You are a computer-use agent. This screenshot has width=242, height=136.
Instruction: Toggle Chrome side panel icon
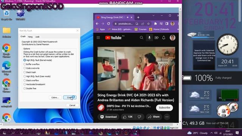click(x=167, y=23)
